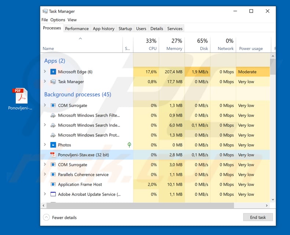Click the Search Filter host icon
Viewport: 290px width, 235px height.
53,115
